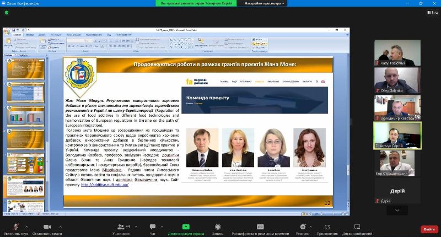Click university emblem logo on slide
Image resolution: width=441 pixels, height=237 pixels.
point(80,74)
